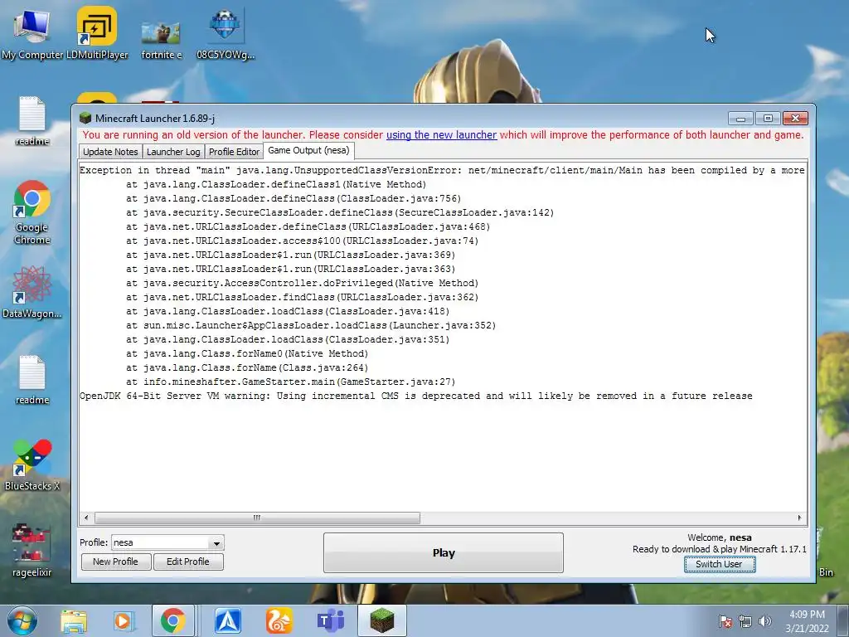This screenshot has height=637, width=849.
Task: Open the blue A app in the taskbar
Action: click(228, 620)
